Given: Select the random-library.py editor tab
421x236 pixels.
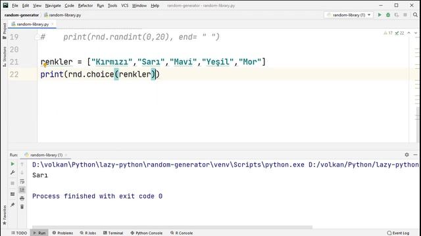Looking at the screenshot, I should [x=32, y=24].
